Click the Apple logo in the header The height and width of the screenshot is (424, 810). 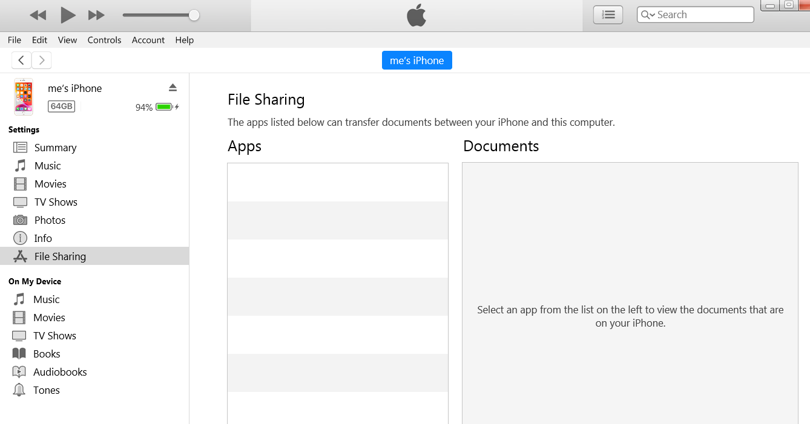click(x=417, y=15)
